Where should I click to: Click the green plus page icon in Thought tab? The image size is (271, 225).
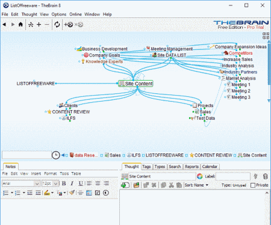(x=125, y=185)
